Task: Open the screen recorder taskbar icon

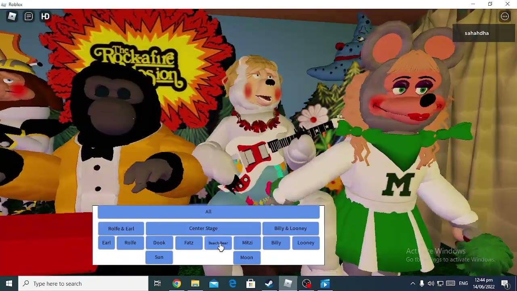Action: tap(307, 284)
